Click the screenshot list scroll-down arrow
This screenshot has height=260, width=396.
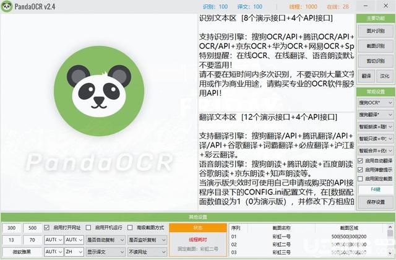pos(390,253)
